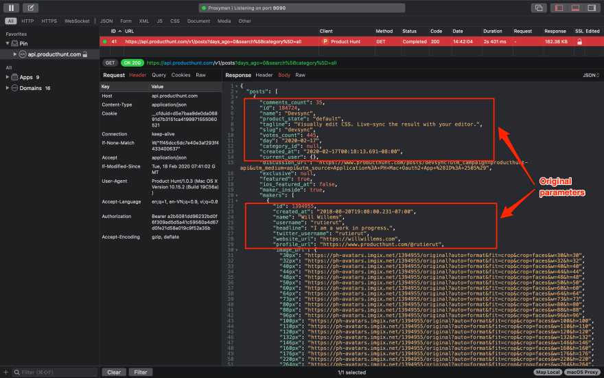Click the User-Agent header value
The width and height of the screenshot is (604, 378).
[x=185, y=187]
